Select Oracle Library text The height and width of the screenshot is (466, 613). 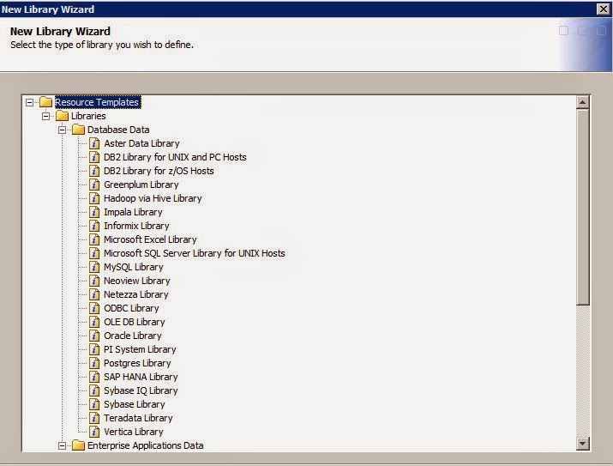(x=133, y=336)
